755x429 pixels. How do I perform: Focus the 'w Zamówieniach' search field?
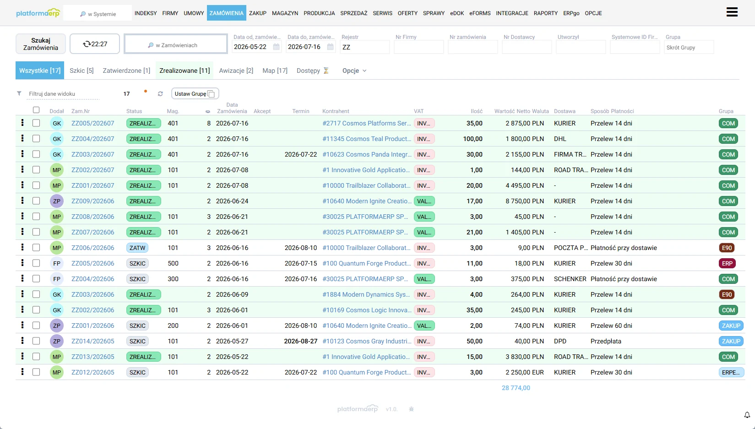tap(176, 44)
